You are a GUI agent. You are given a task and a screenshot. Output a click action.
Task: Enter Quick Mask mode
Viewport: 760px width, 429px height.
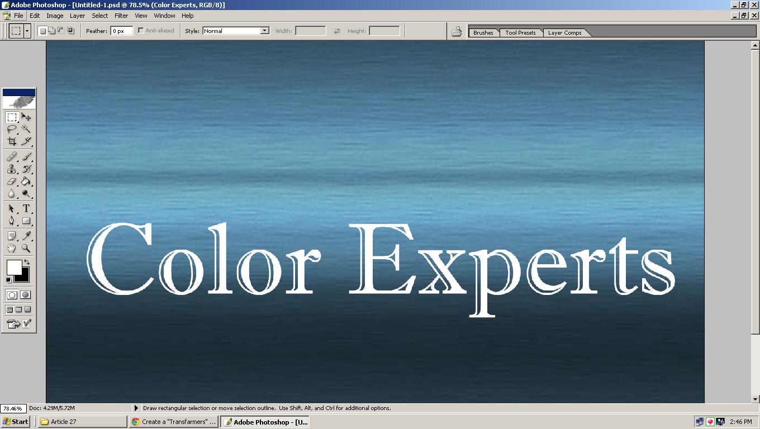[25, 294]
